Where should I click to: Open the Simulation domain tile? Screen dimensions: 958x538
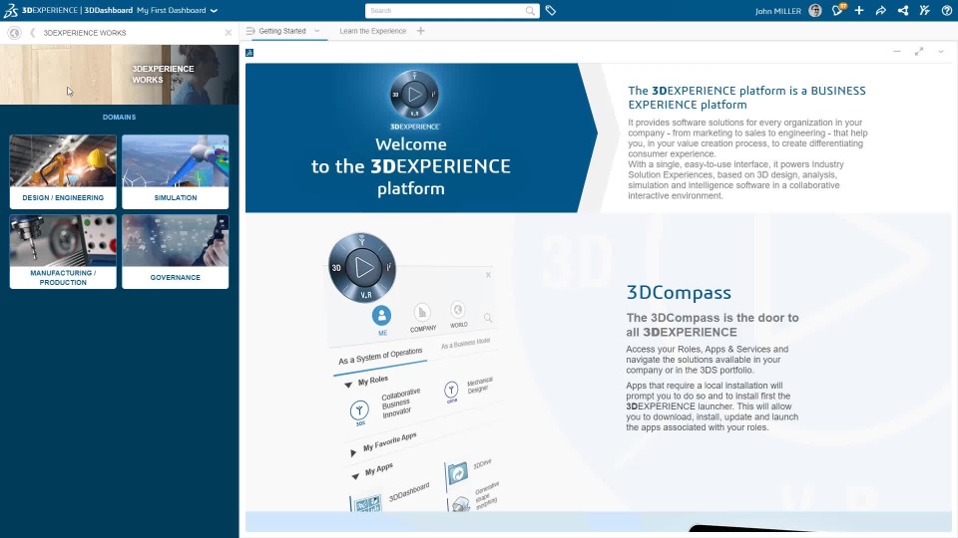click(x=176, y=172)
